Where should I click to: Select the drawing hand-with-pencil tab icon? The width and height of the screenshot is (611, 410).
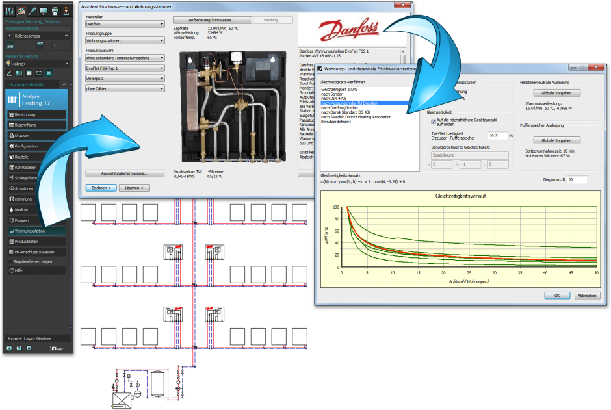pyautogui.click(x=21, y=11)
